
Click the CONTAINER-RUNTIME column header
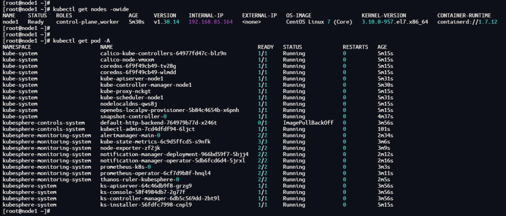tap(464, 15)
